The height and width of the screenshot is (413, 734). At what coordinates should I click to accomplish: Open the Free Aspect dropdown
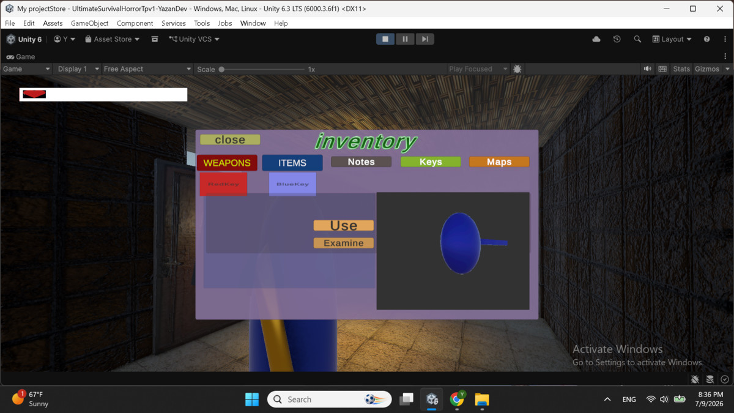click(x=147, y=69)
